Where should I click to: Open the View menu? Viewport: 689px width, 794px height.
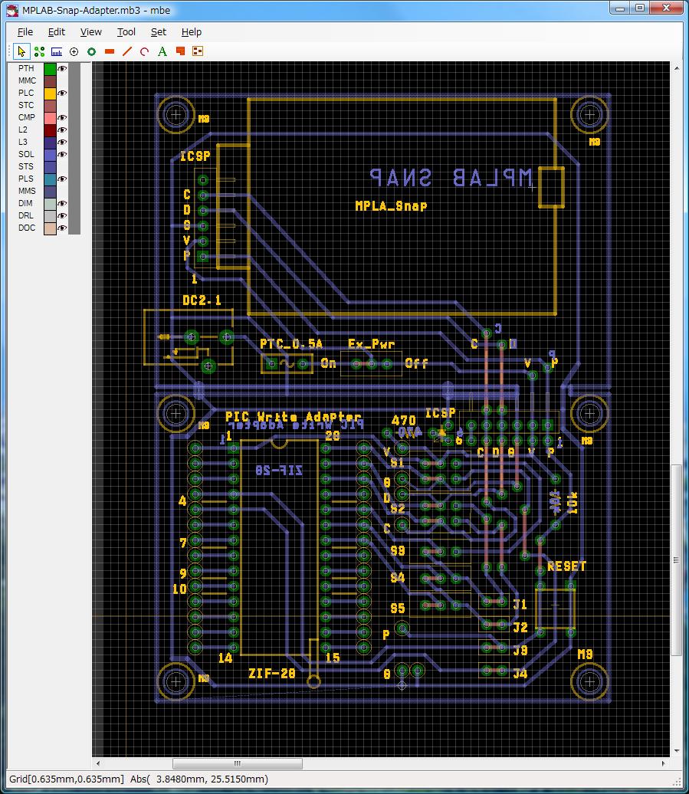pos(90,32)
